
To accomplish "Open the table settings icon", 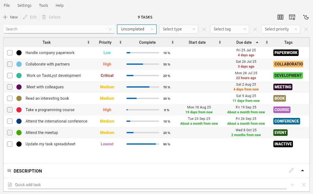I will (292, 17).
